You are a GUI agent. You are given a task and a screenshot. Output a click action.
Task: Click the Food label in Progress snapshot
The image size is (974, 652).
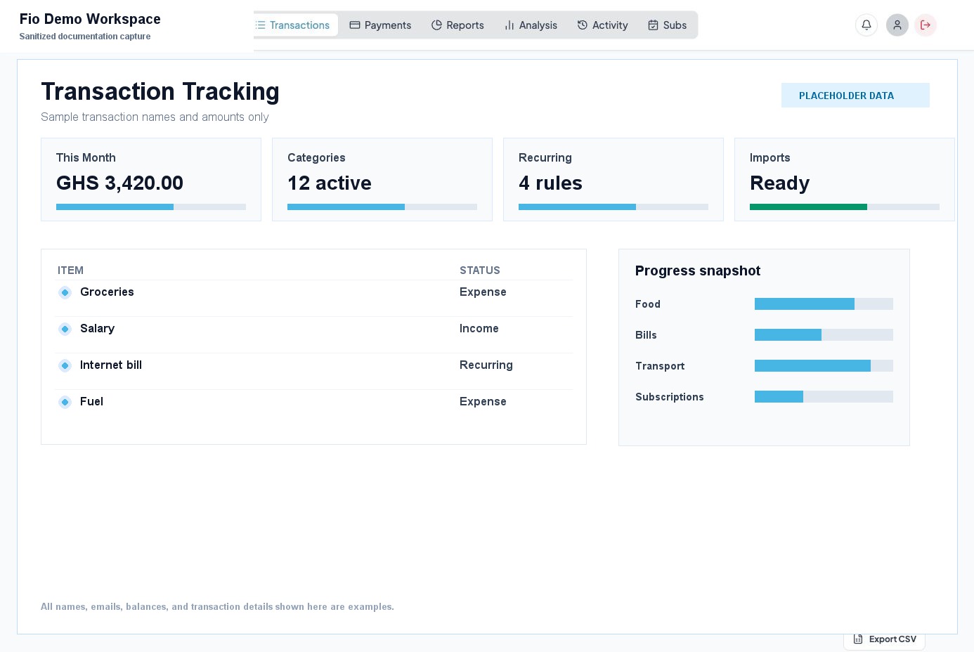pyautogui.click(x=648, y=304)
